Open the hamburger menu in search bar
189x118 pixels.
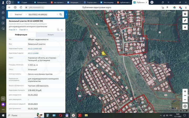(11, 14)
